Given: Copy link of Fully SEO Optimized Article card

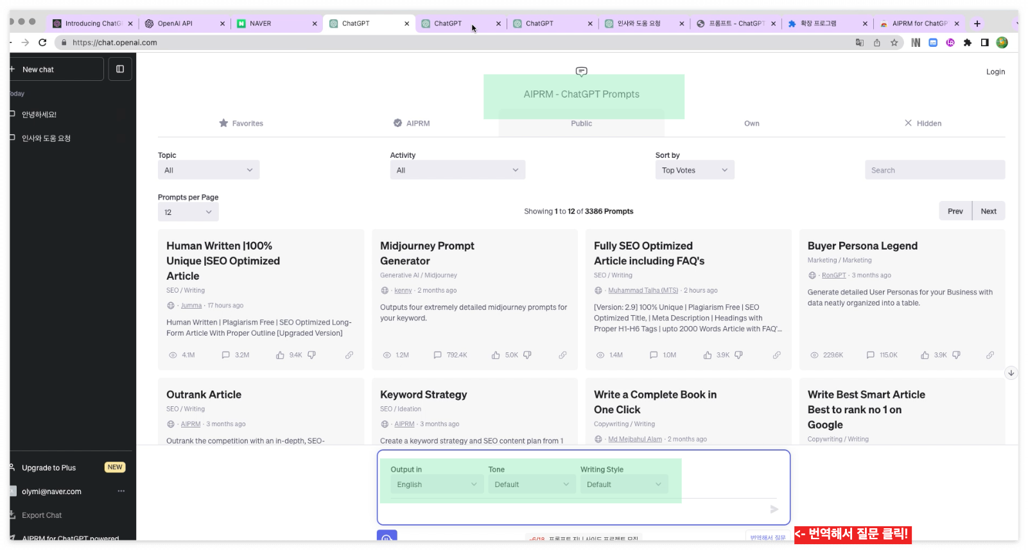Looking at the screenshot, I should 777,355.
